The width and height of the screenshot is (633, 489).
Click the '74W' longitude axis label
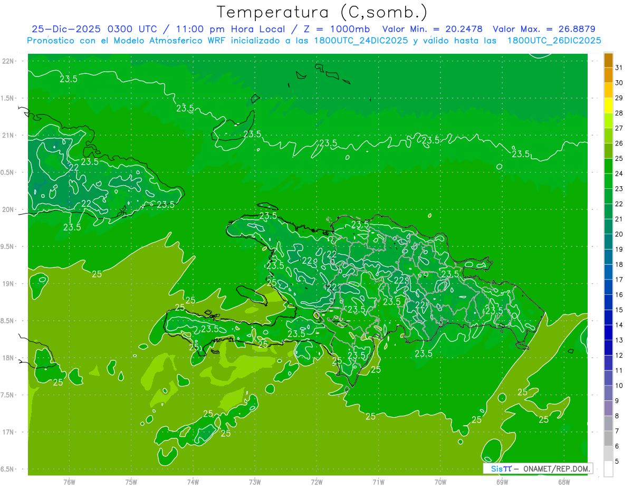[x=193, y=482]
